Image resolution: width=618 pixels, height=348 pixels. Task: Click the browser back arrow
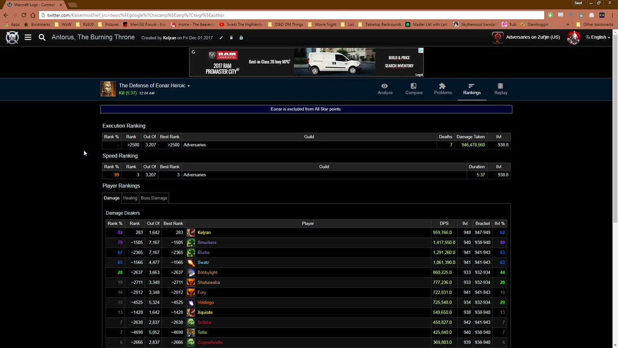pyautogui.click(x=6, y=15)
